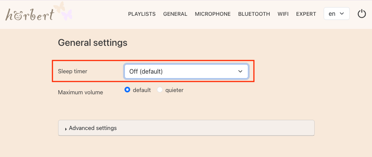372x157 pixels.
Task: Open the EXPERT menu item
Action: coord(306,14)
